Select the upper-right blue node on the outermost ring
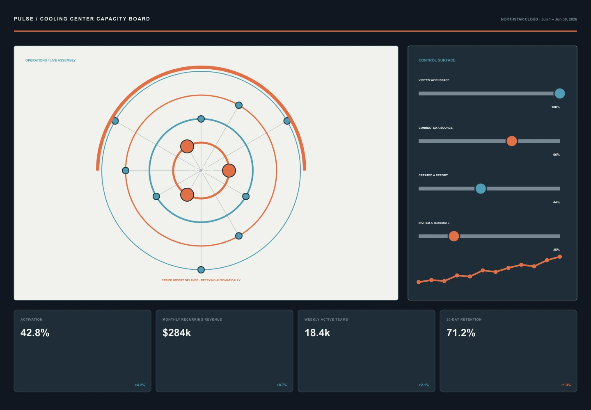The image size is (591, 410). 287,121
